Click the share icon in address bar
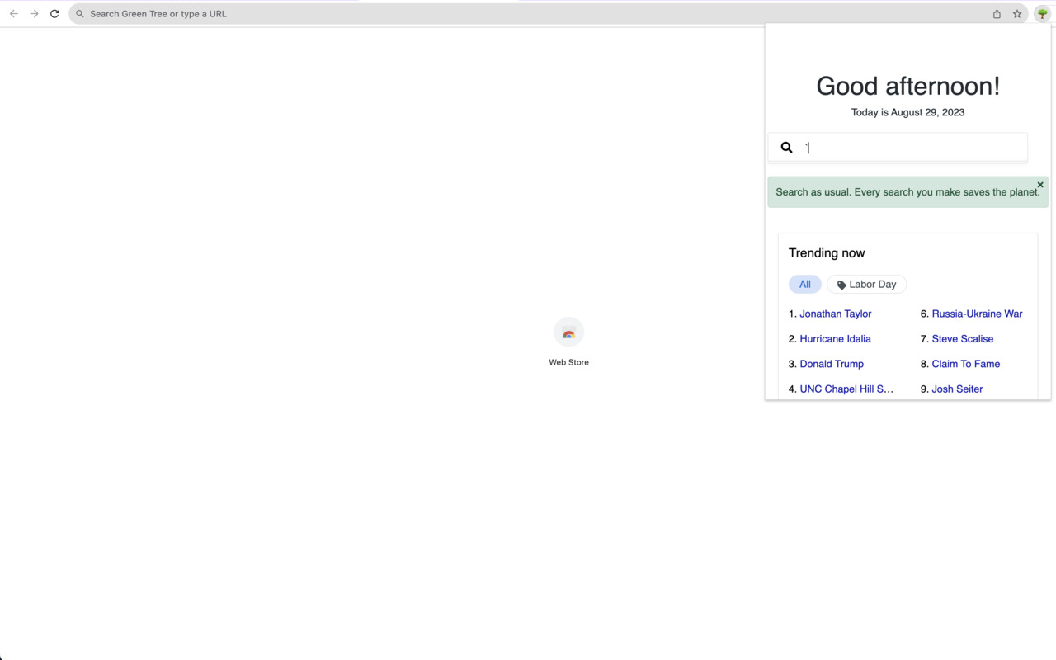 (x=997, y=14)
